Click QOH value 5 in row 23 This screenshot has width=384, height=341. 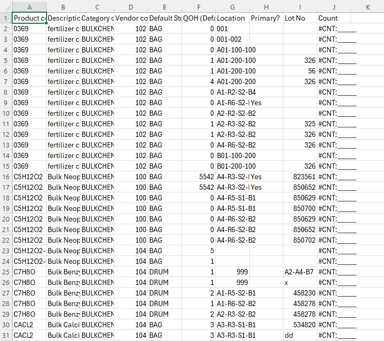(199, 251)
